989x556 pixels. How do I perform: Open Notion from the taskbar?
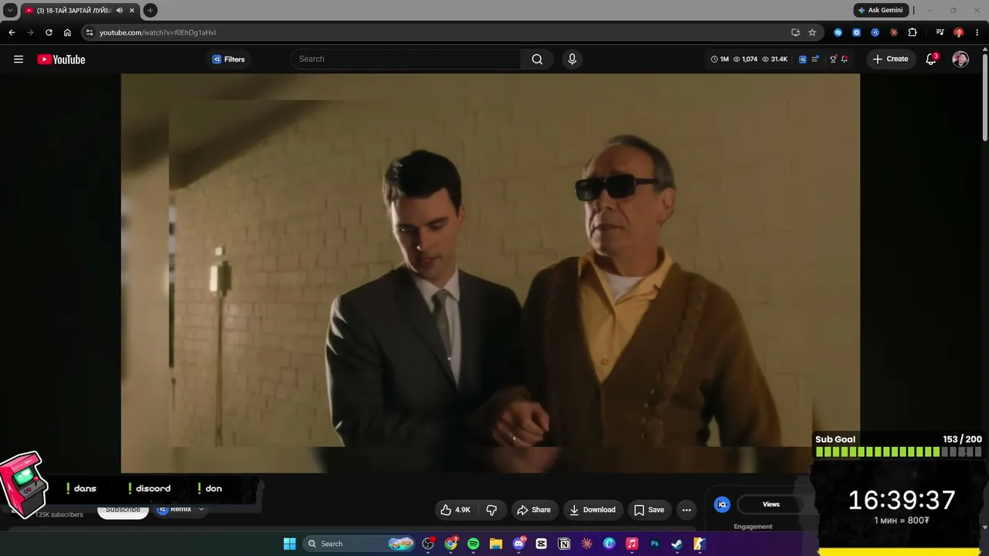(x=564, y=544)
